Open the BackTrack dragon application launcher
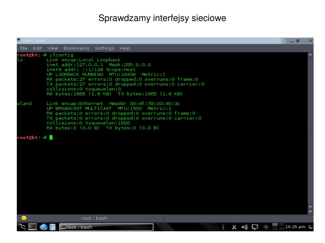Image resolution: width=325 pixels, height=243 pixels. point(22,227)
